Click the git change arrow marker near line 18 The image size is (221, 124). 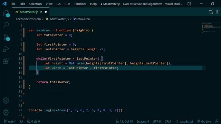tap(24, 94)
